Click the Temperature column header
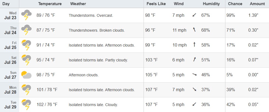This screenshot has height=112, width=269. tap(50, 4)
